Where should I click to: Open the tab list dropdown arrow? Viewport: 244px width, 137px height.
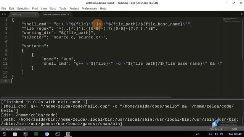click(242, 14)
